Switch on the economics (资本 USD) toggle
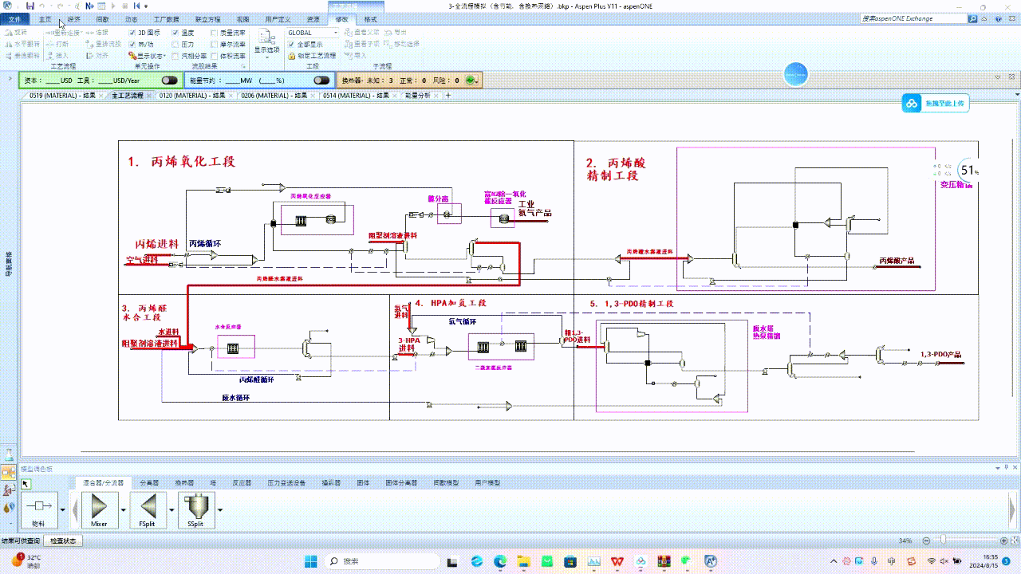The width and height of the screenshot is (1021, 574). [x=170, y=80]
